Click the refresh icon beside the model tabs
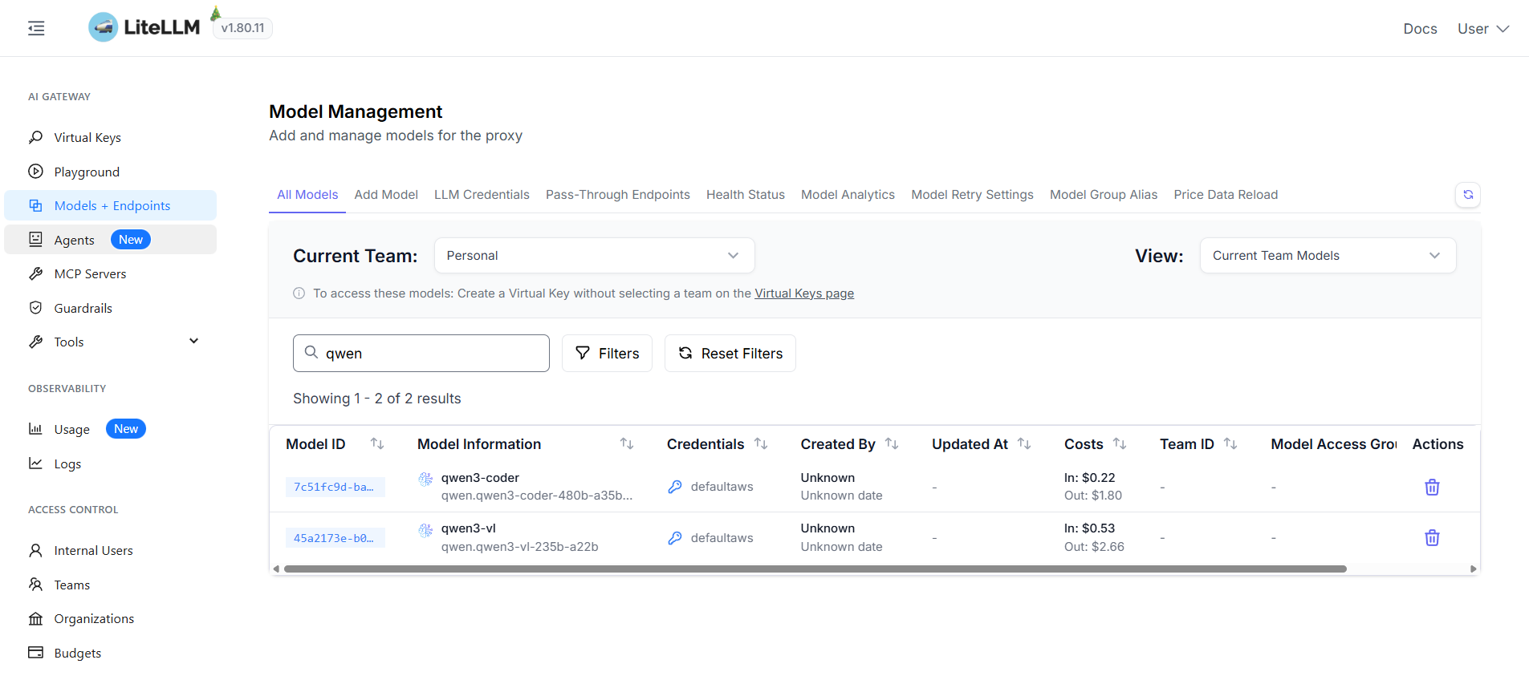This screenshot has height=680, width=1529. pyautogui.click(x=1467, y=195)
